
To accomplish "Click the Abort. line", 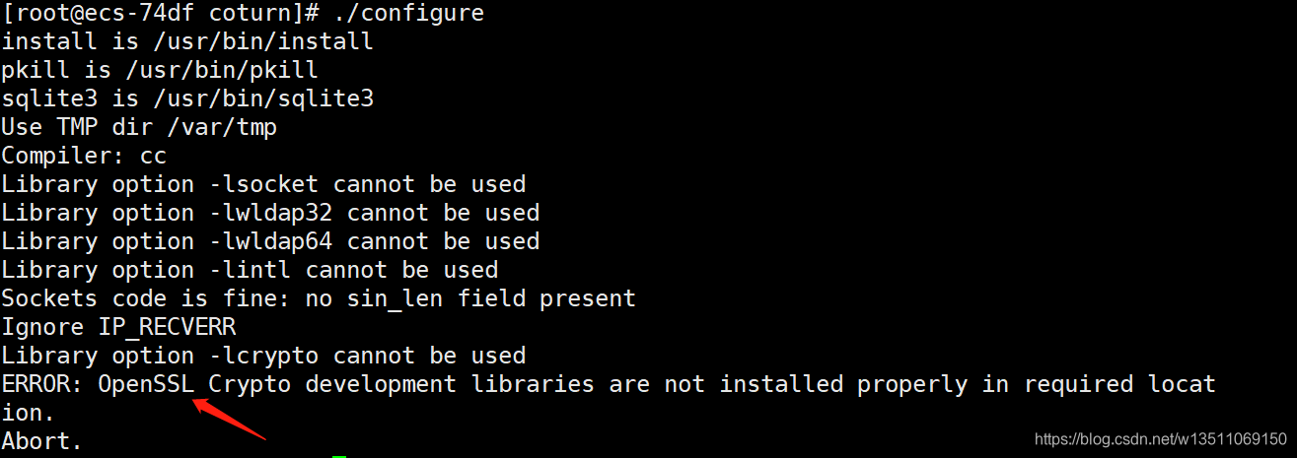I will point(42,441).
